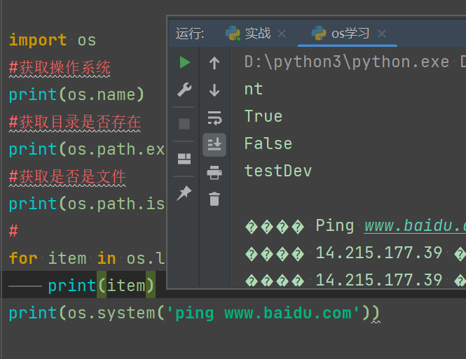The width and height of the screenshot is (466, 359).
Task: Click the up arrow in console toolbar
Action: point(214,63)
